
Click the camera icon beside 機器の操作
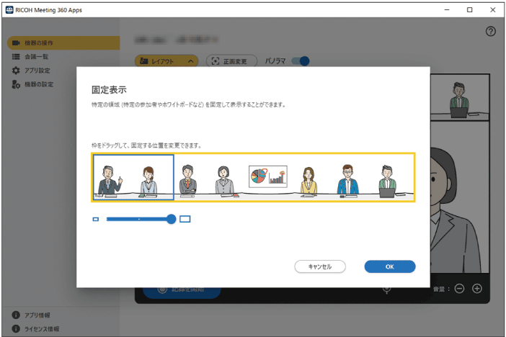[16, 43]
